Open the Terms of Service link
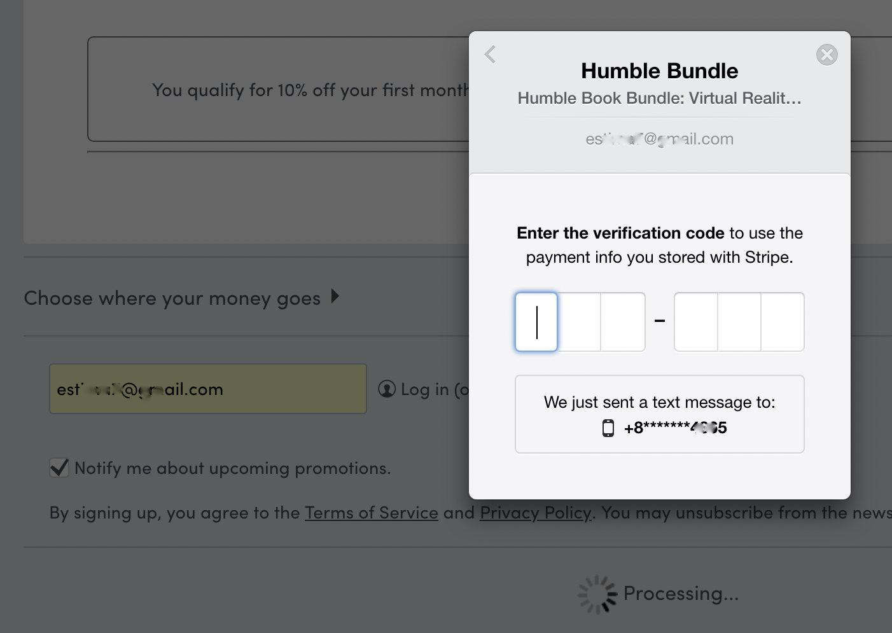This screenshot has height=633, width=892. tap(371, 513)
